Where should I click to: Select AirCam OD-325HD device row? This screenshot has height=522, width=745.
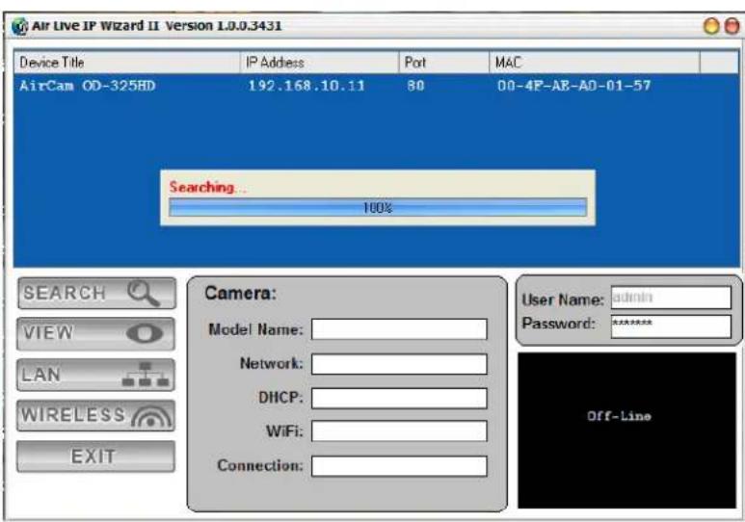[x=375, y=86]
